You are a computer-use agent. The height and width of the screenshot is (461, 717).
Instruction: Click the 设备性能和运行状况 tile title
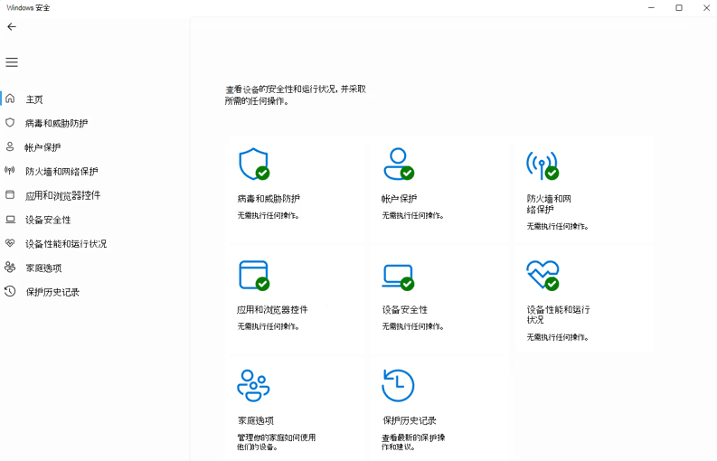click(x=559, y=315)
